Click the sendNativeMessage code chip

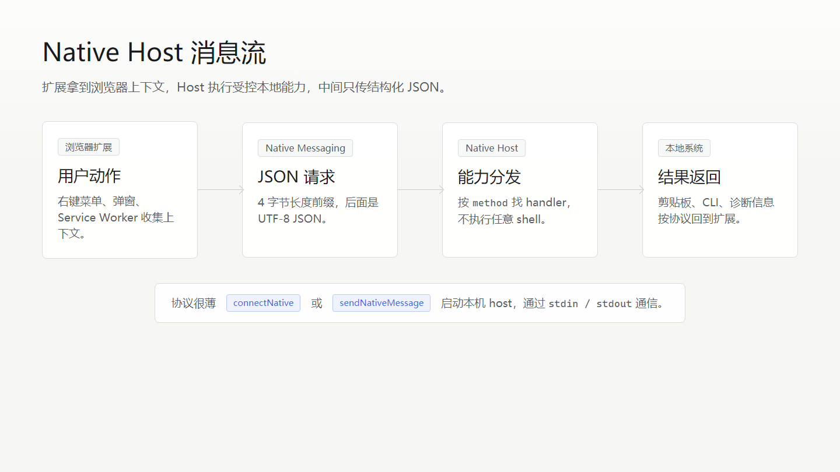click(x=381, y=303)
